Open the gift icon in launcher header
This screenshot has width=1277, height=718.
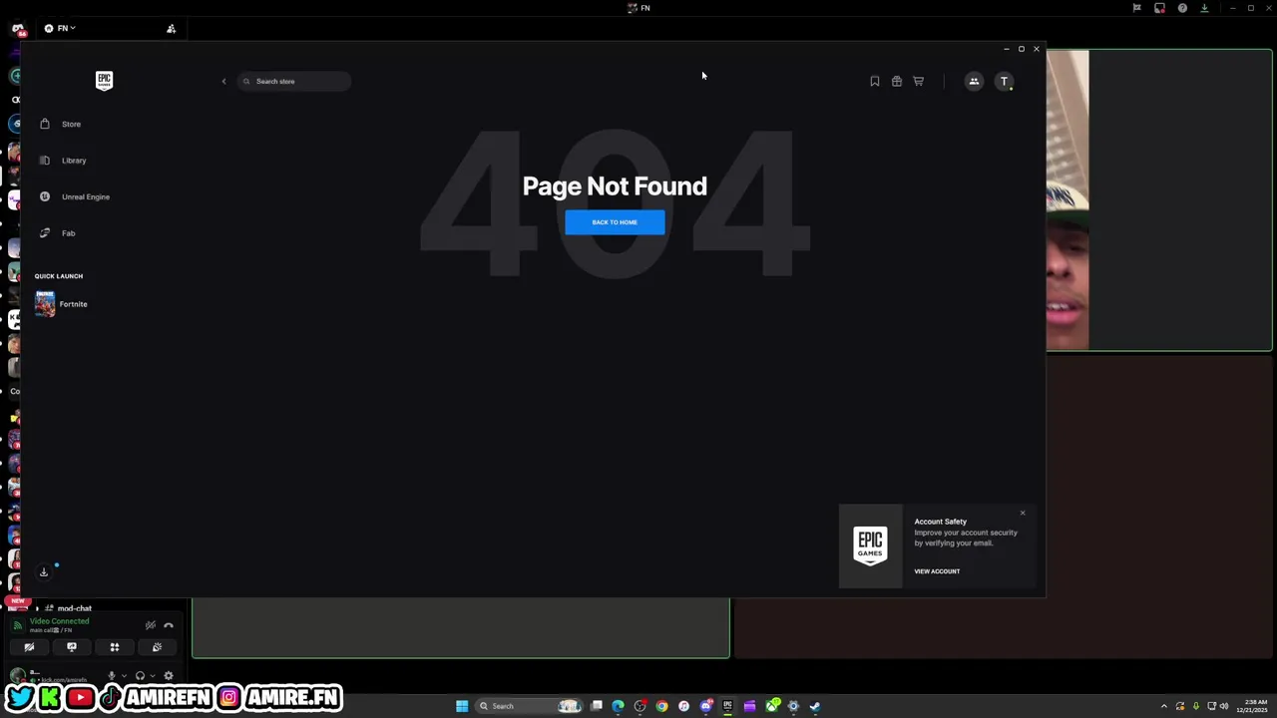[897, 81]
